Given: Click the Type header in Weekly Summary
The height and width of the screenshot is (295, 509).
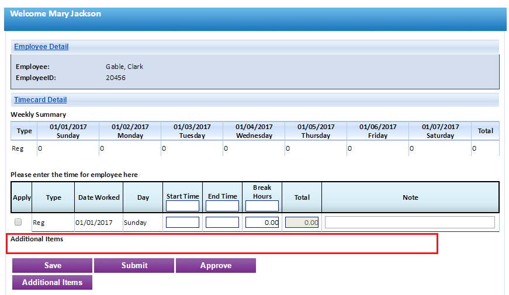Looking at the screenshot, I should (25, 131).
